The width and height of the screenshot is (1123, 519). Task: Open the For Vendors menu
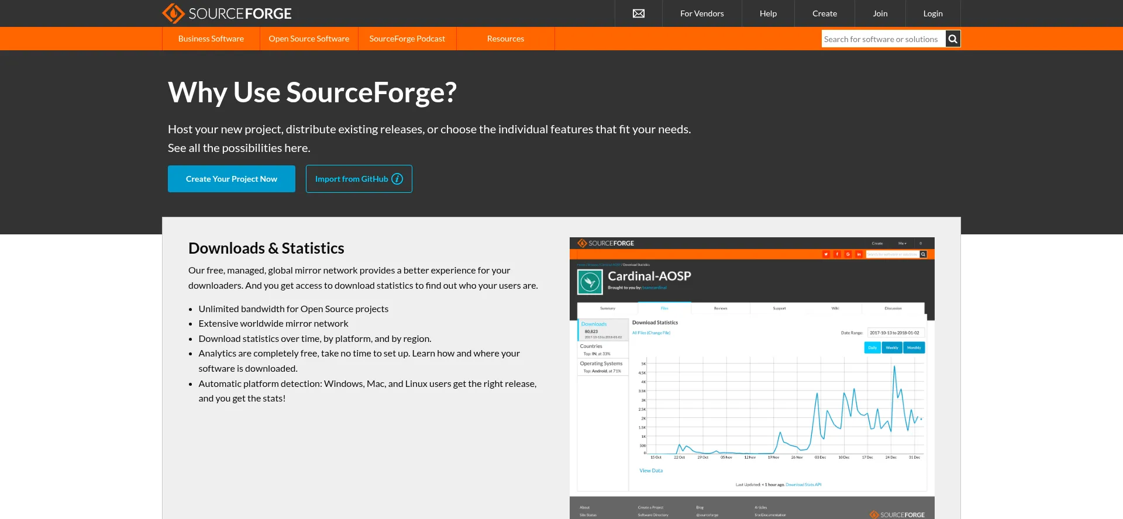click(702, 13)
